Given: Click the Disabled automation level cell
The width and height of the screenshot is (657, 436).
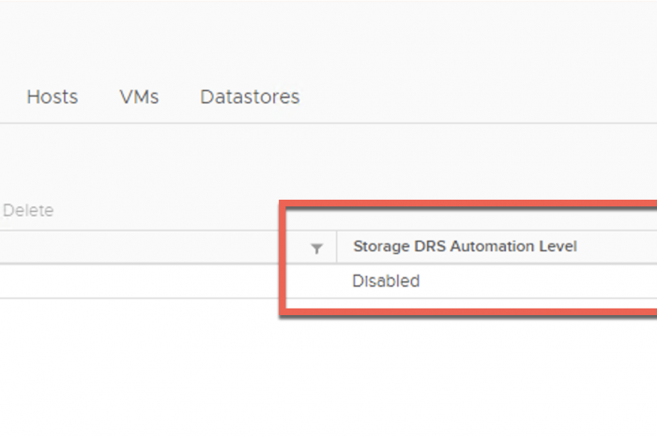Looking at the screenshot, I should click(x=386, y=281).
